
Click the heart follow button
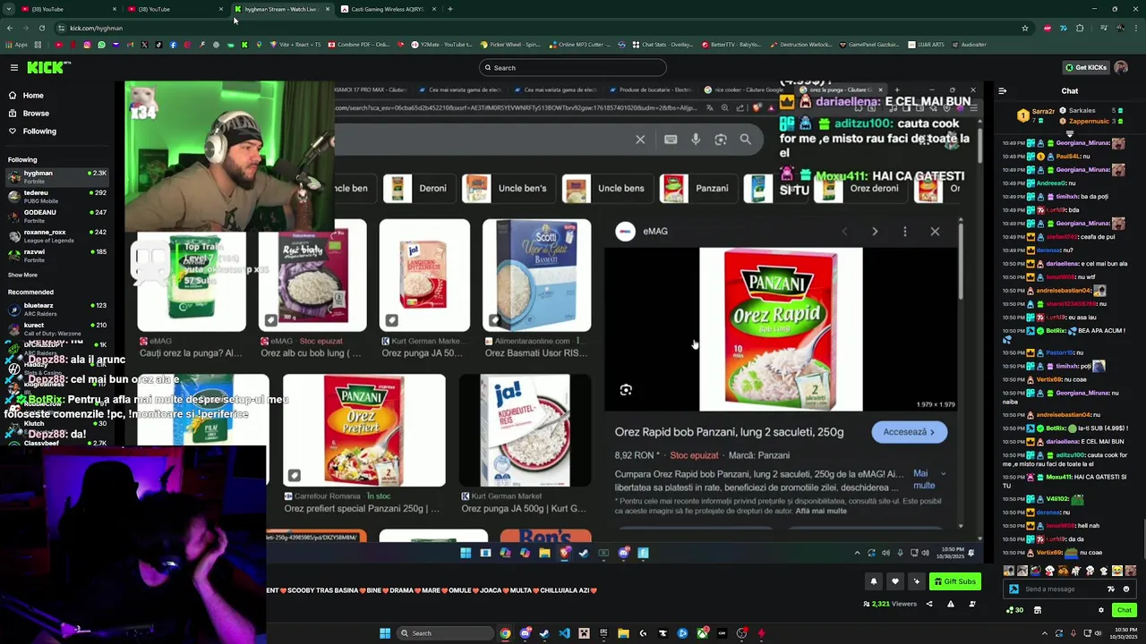pos(894,581)
